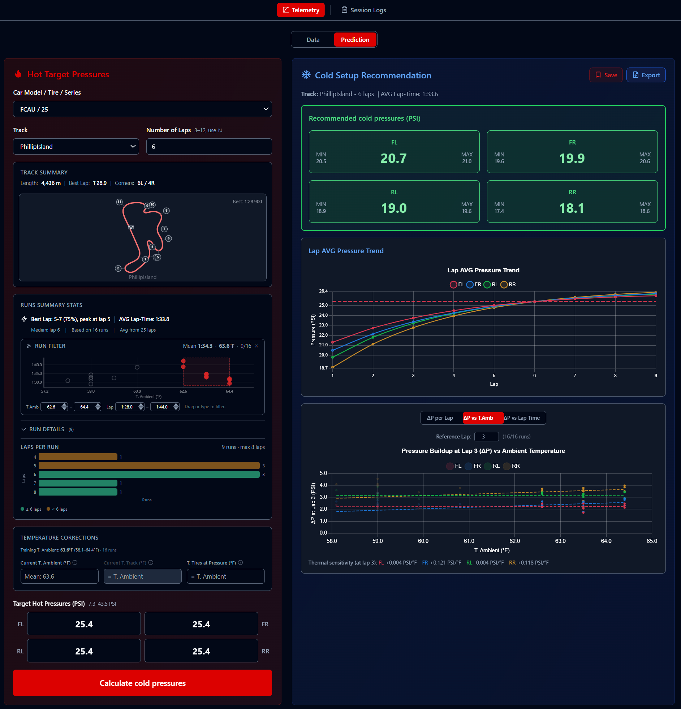The height and width of the screenshot is (709, 681).
Task: Click the flame icon beside Hot Target Pressures
Action: tap(18, 74)
